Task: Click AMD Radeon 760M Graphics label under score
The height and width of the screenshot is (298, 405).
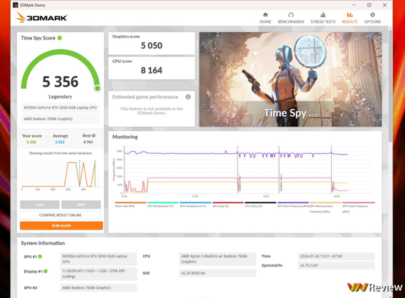Action: point(60,119)
